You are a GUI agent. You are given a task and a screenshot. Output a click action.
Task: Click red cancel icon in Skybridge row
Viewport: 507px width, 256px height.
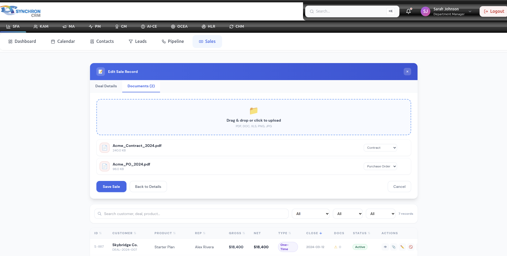click(x=411, y=247)
